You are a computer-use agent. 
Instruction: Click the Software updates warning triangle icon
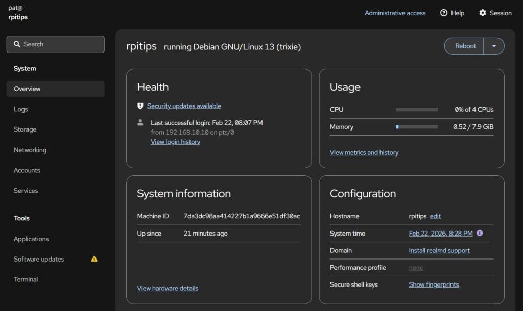click(x=94, y=259)
